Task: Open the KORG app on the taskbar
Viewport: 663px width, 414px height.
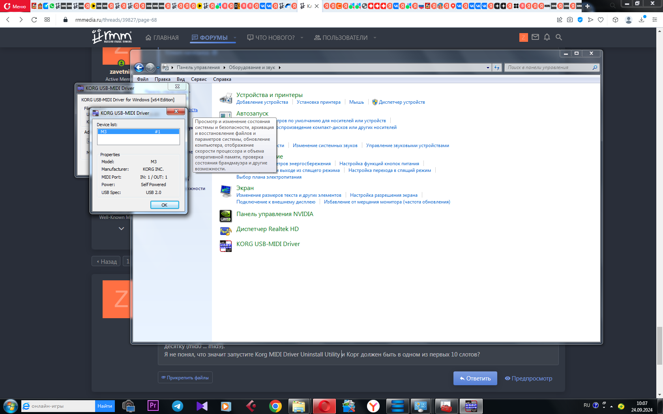Action: [x=471, y=406]
